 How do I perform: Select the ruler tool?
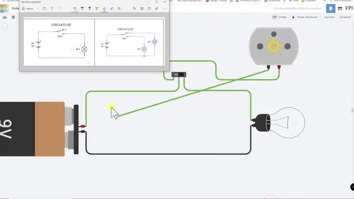(112, 9)
